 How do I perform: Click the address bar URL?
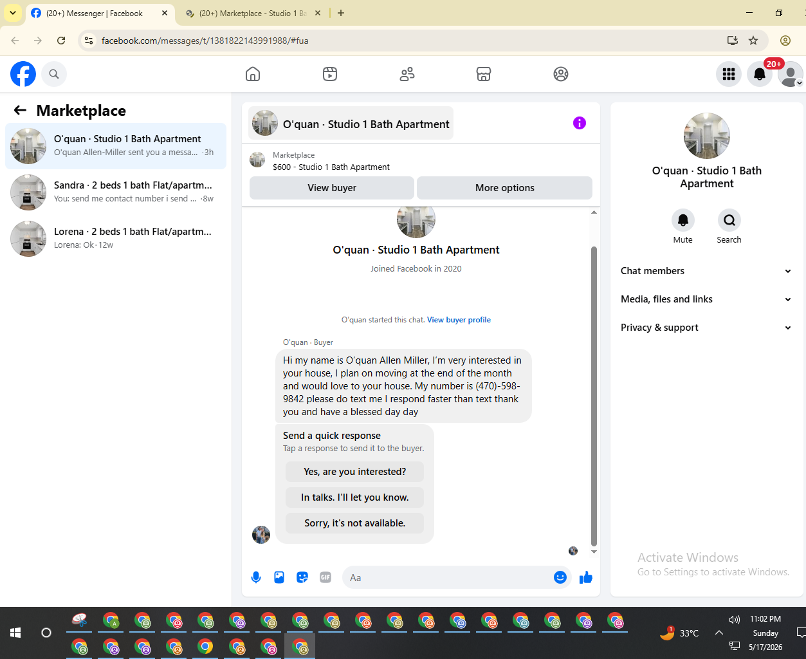(205, 41)
